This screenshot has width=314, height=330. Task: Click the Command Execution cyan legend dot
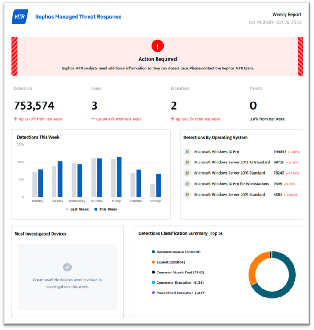click(153, 282)
